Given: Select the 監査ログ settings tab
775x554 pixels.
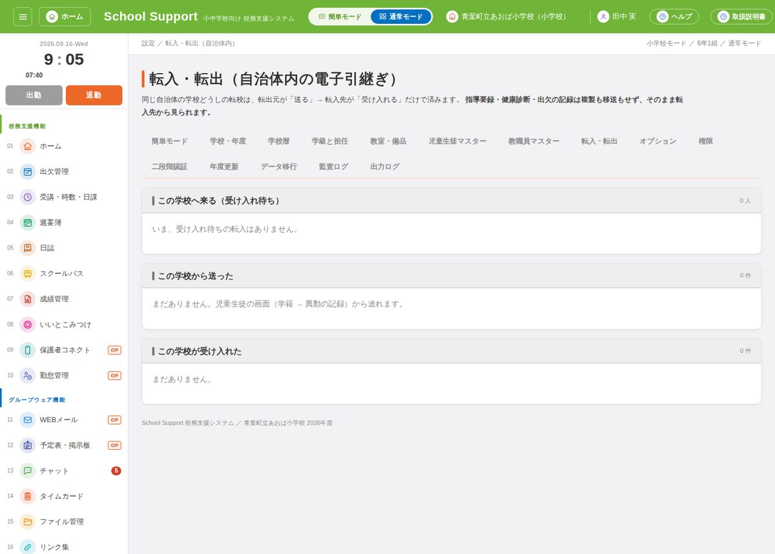Looking at the screenshot, I should point(333,166).
